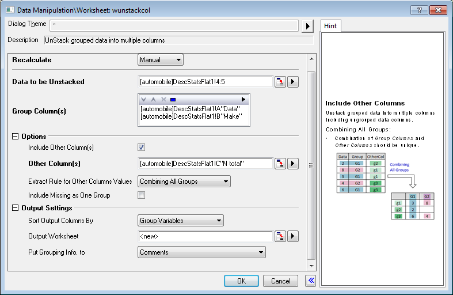
Task: Click the Description text field
Action: 178,40
